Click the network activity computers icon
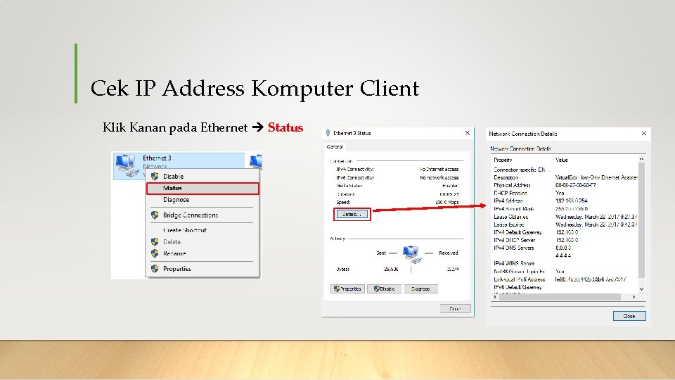The height and width of the screenshot is (380, 675). (412, 254)
